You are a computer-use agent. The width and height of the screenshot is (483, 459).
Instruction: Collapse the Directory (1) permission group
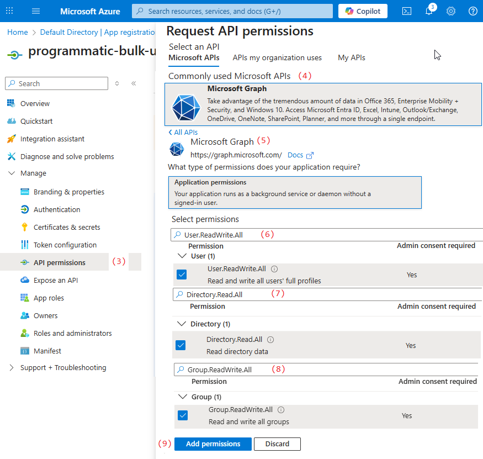pos(182,324)
